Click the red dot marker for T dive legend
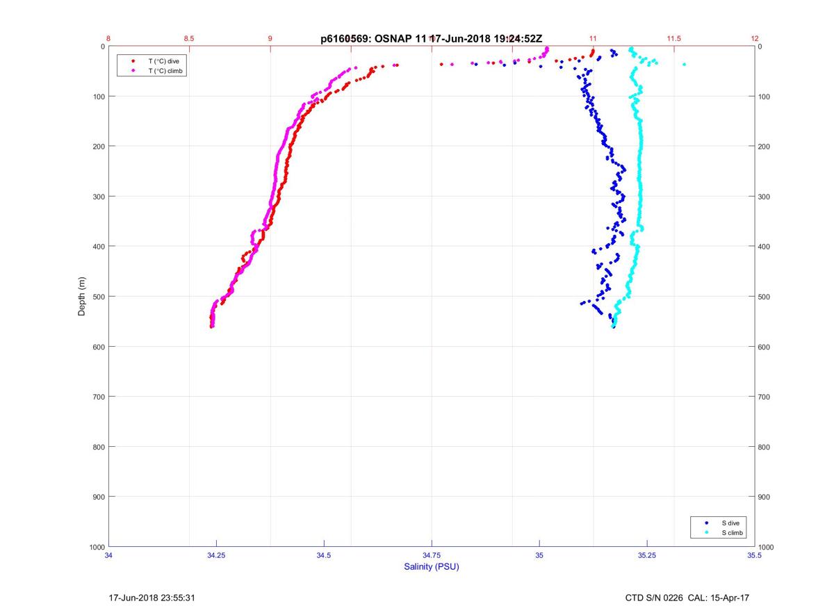Screen dimensions: 834x615 pyautogui.click(x=133, y=61)
